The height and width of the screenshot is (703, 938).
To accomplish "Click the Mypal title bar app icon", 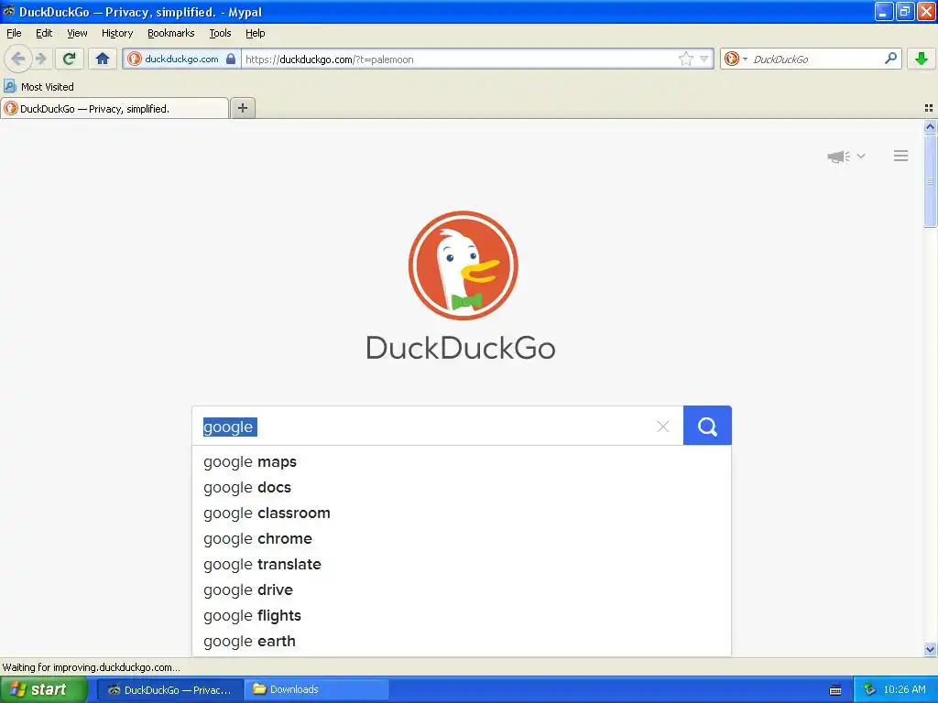I will point(9,11).
